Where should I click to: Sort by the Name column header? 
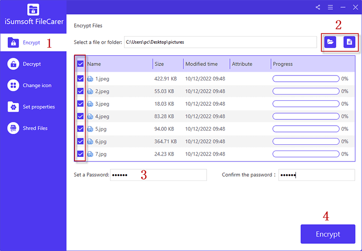click(x=94, y=64)
